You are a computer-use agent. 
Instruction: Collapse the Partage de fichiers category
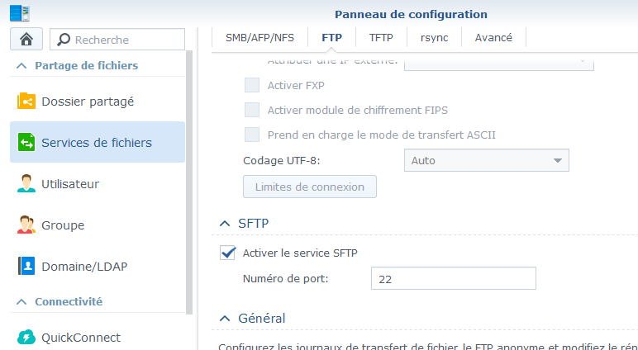pos(21,65)
